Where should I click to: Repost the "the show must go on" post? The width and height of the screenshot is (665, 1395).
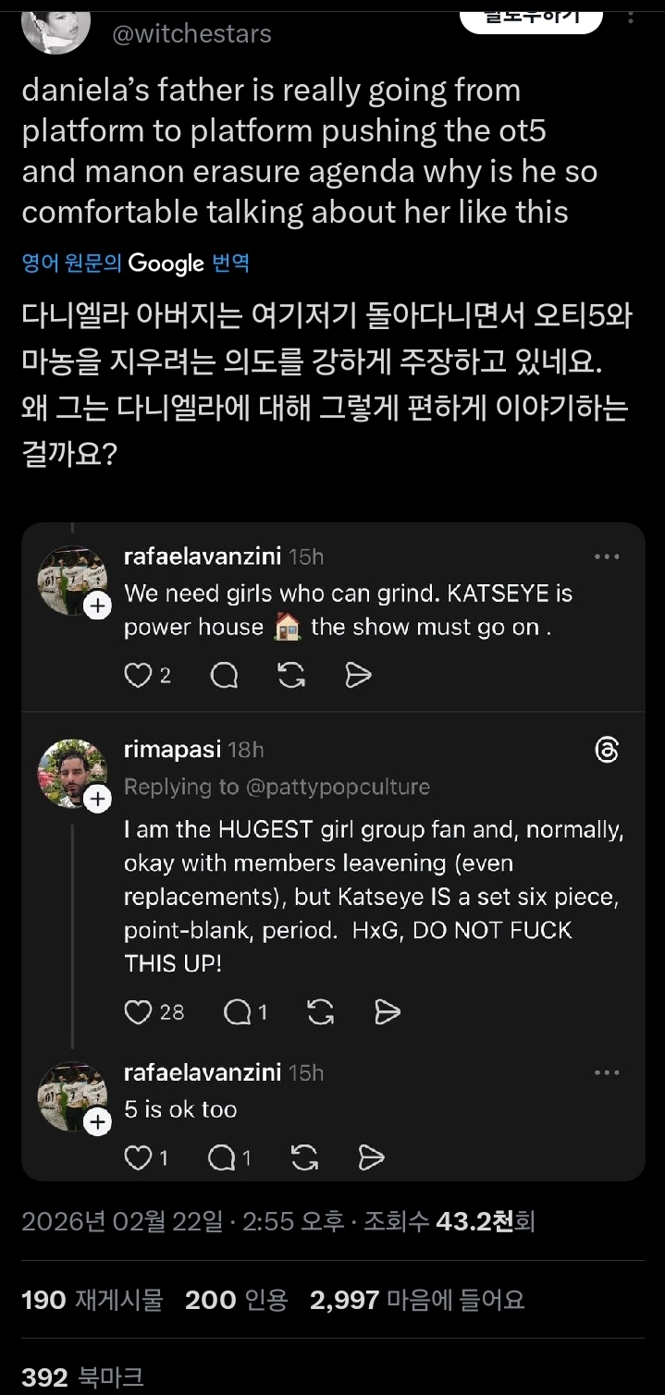click(291, 677)
